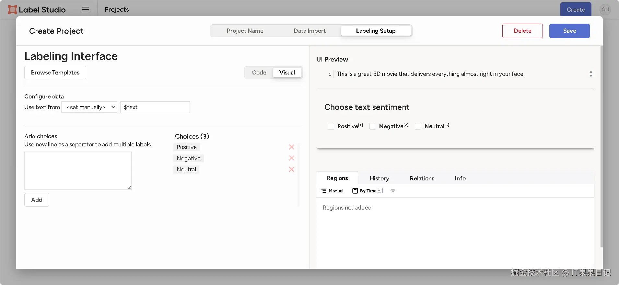The height and width of the screenshot is (285, 619).
Task: Check the Negative sentiment checkbox
Action: (x=373, y=126)
